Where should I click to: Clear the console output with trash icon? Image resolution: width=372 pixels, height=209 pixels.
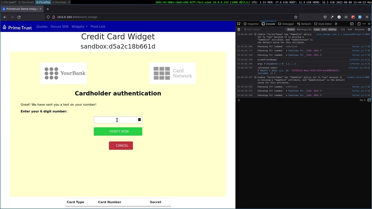coord(239,29)
